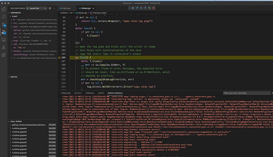Restart the debug session
The width and height of the screenshot is (273, 157).
tap(149, 8)
